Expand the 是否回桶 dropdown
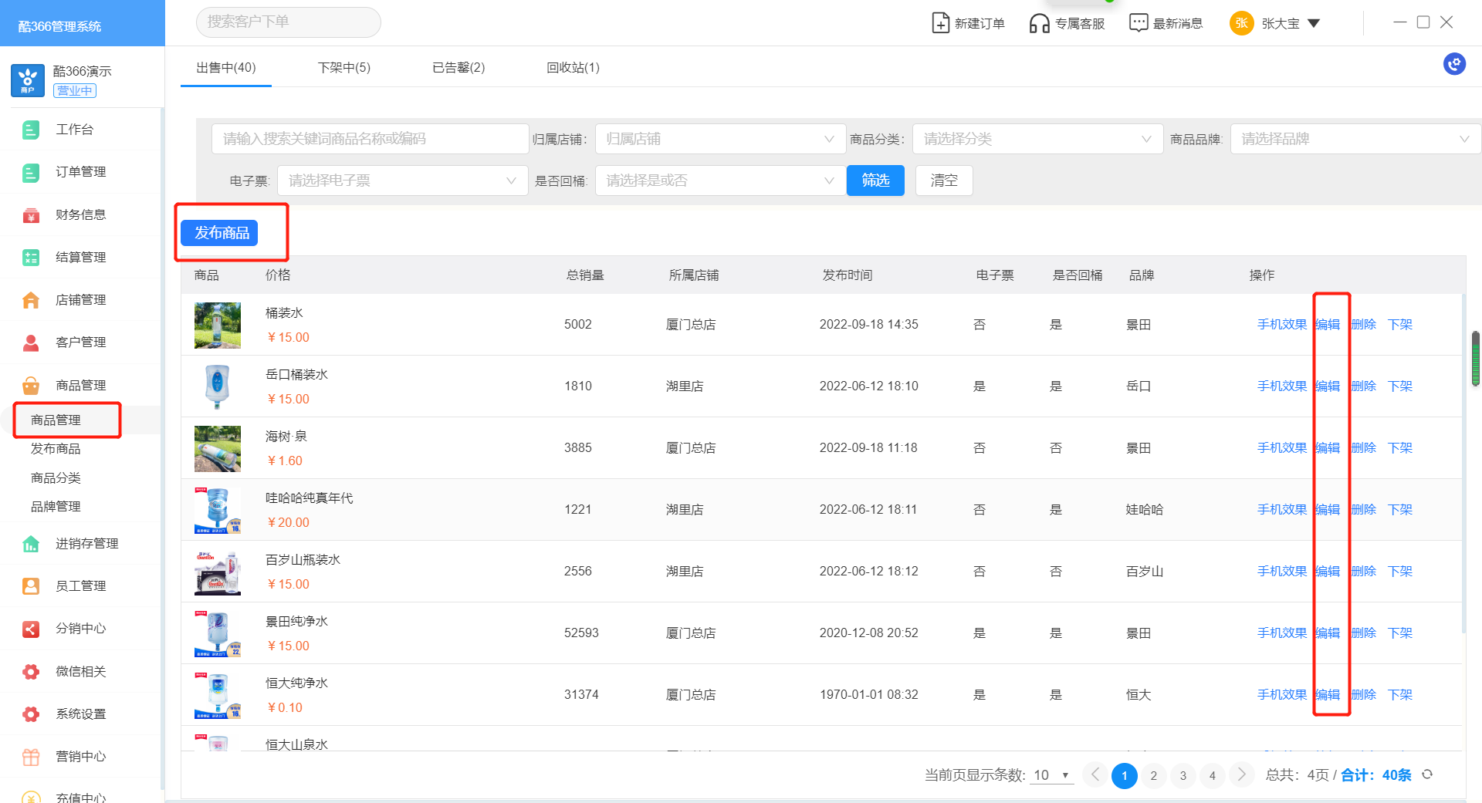This screenshot has height=803, width=1482. [x=719, y=181]
